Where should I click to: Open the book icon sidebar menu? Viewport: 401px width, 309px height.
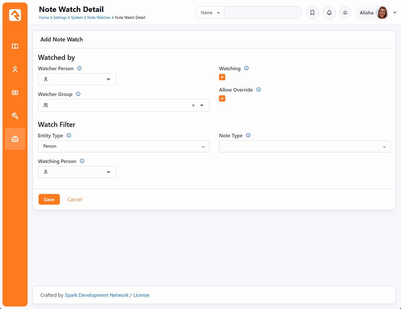[15, 46]
